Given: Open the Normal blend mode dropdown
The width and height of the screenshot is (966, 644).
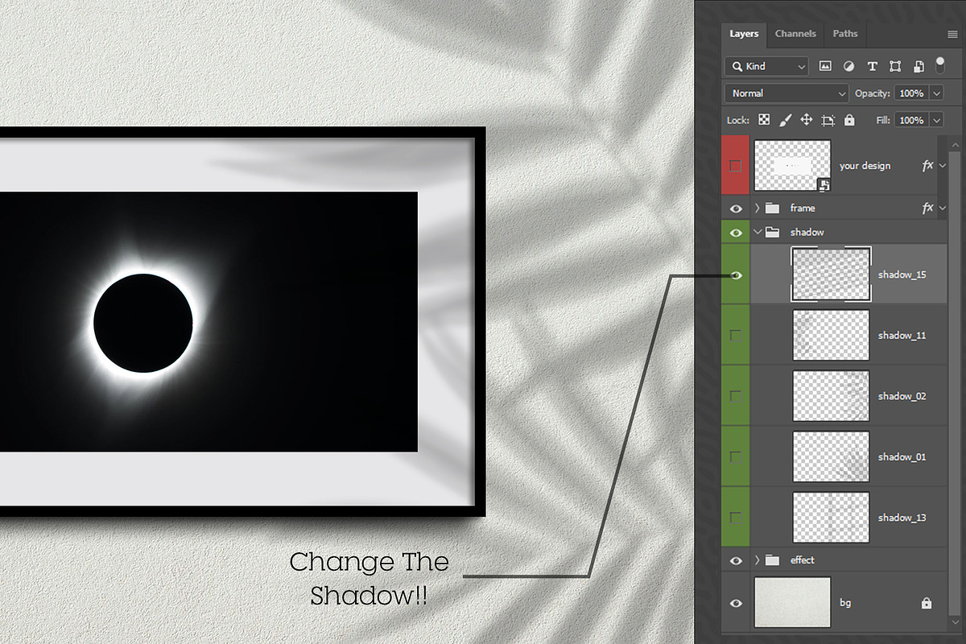Looking at the screenshot, I should pos(786,93).
